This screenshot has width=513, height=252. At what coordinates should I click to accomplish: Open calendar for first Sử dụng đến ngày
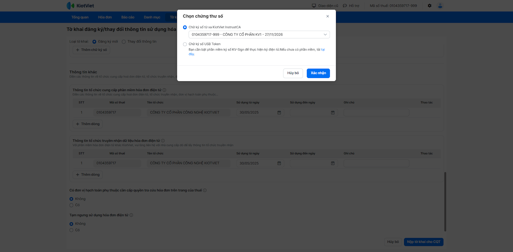pyautogui.click(x=332, y=113)
